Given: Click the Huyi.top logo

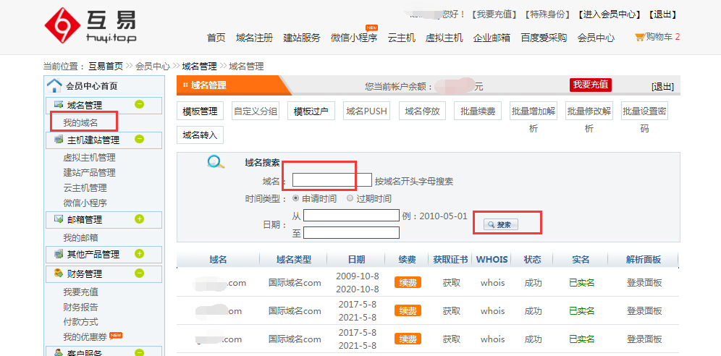Looking at the screenshot, I should tap(90, 26).
